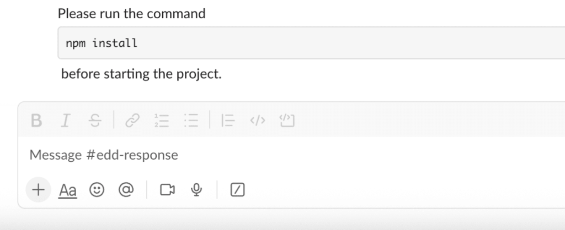565x230 pixels.
Task: Hide formatting toolbar with Aa button
Action: click(68, 190)
